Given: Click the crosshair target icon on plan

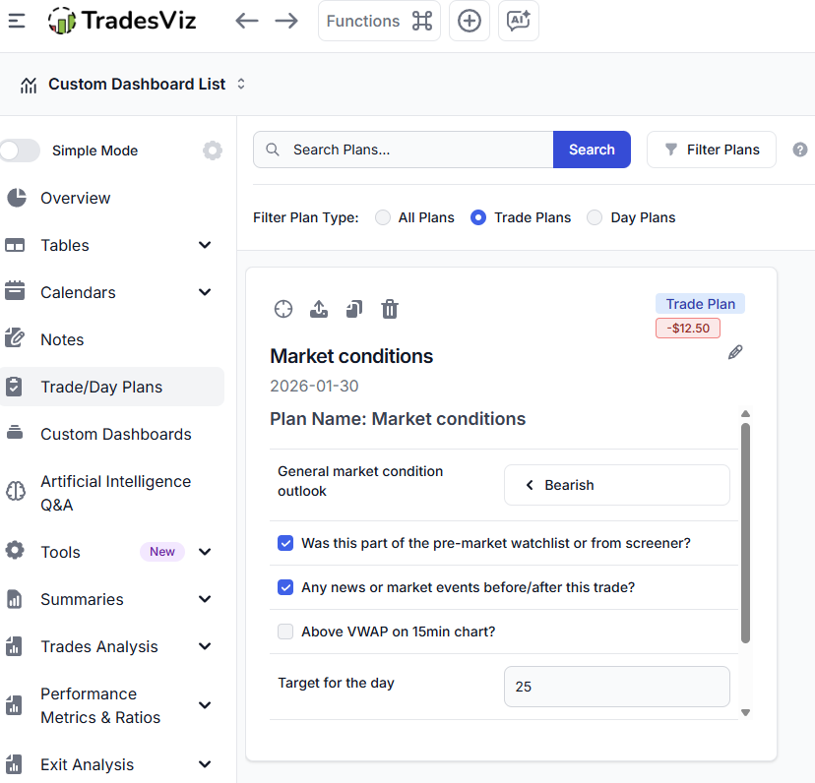Looking at the screenshot, I should (283, 309).
